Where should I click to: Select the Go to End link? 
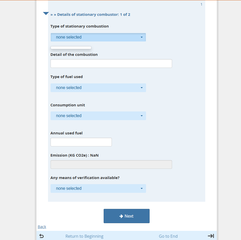tap(168, 236)
